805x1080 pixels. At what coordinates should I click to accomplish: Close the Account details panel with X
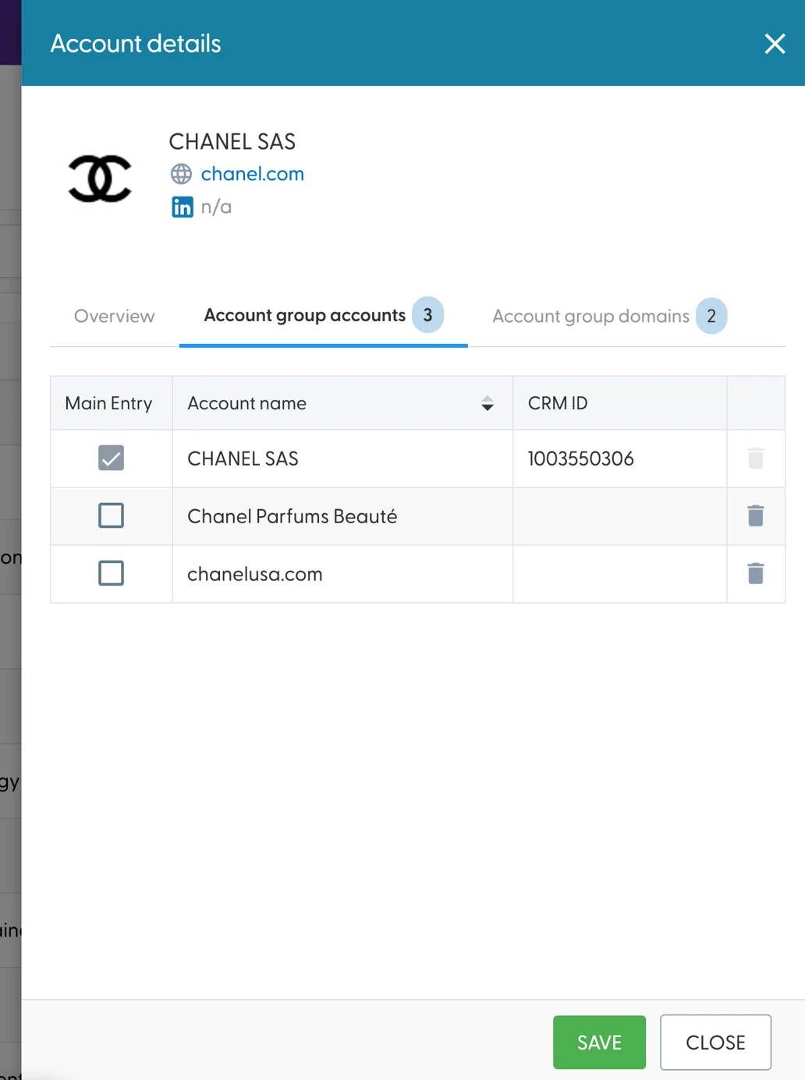pos(775,44)
